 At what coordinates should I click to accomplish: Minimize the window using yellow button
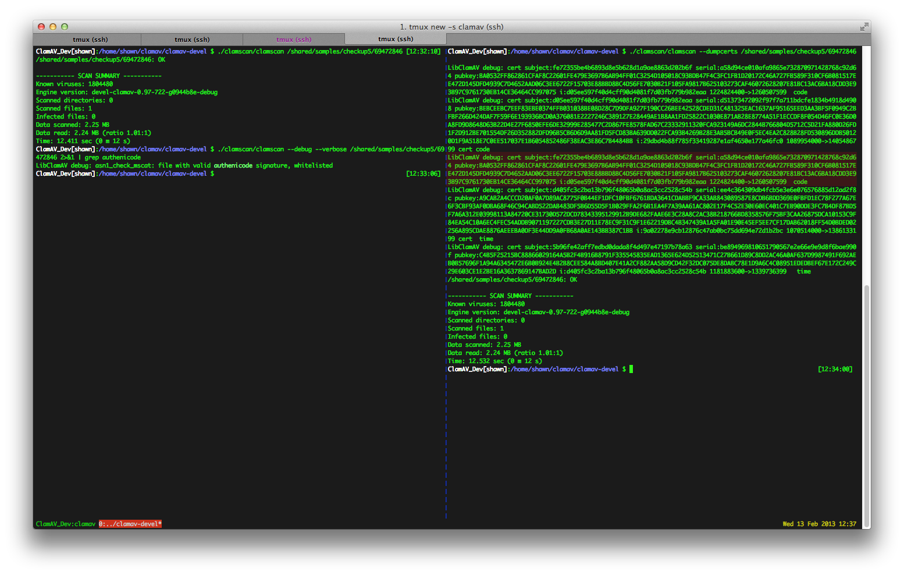coord(53,27)
